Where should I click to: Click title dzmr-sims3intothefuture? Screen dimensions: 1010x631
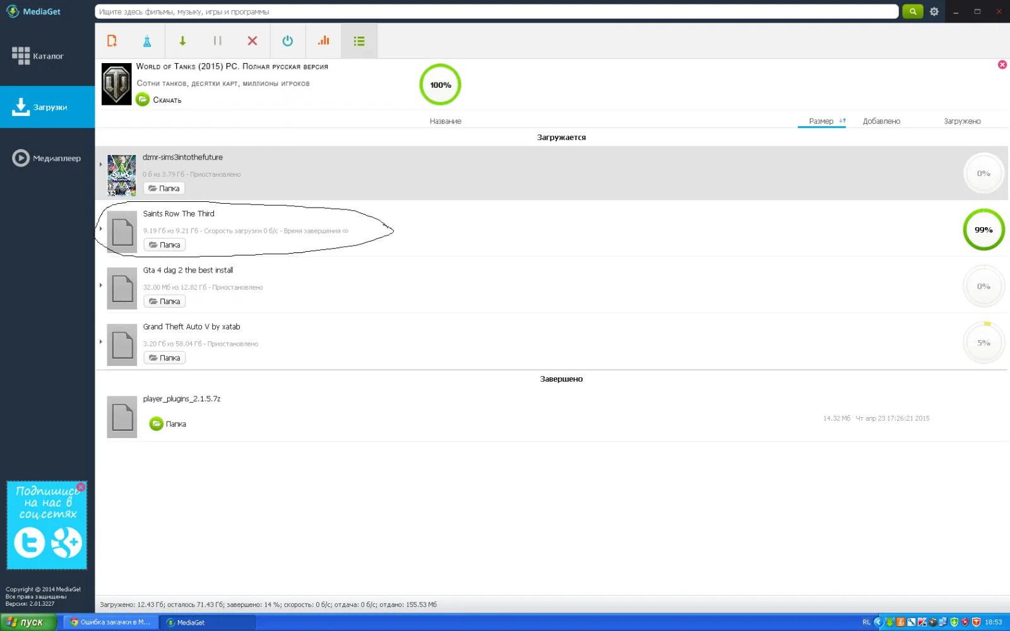182,157
